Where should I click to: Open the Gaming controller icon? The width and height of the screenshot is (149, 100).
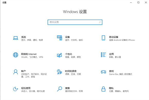pos(103,72)
